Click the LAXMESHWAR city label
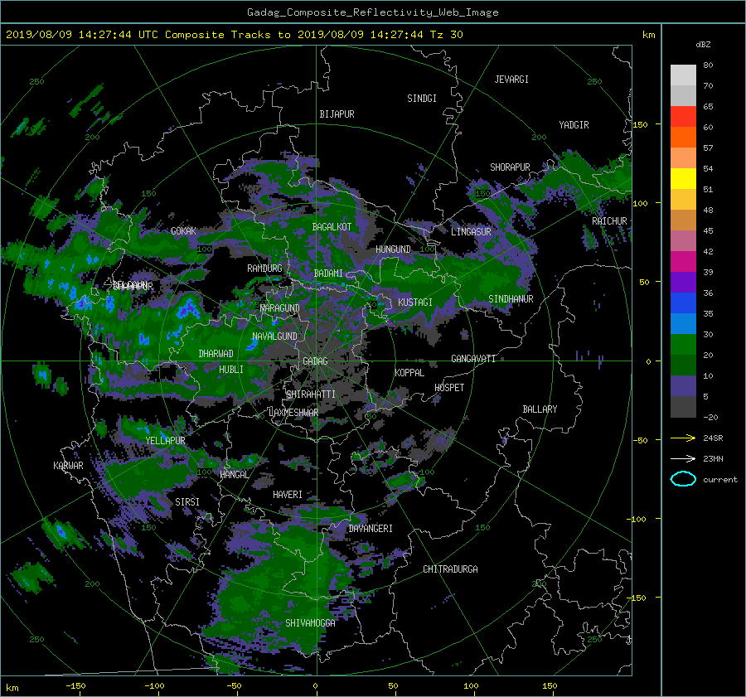Viewport: 746px width, 697px height. [293, 413]
